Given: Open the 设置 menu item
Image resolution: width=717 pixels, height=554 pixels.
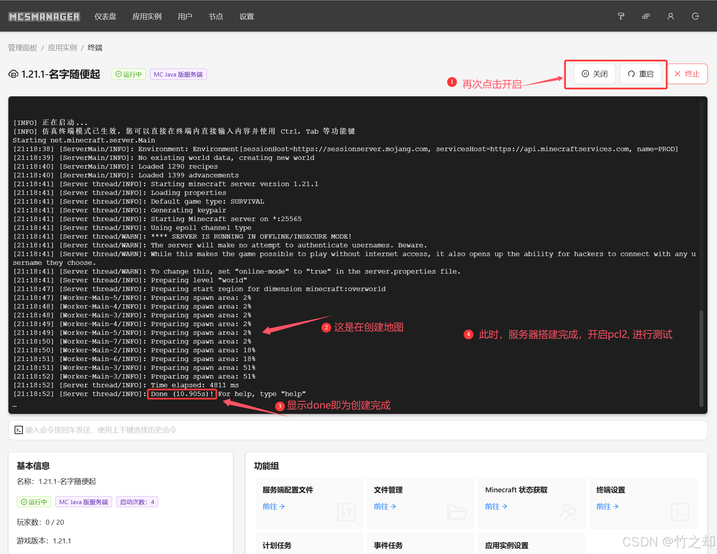Looking at the screenshot, I should (x=246, y=16).
